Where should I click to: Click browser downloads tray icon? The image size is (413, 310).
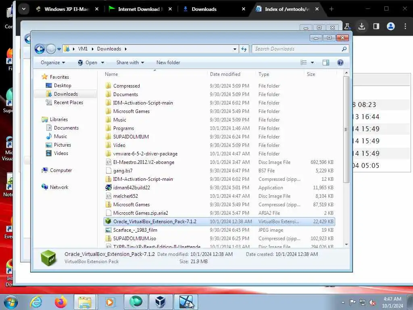pyautogui.click(x=362, y=26)
